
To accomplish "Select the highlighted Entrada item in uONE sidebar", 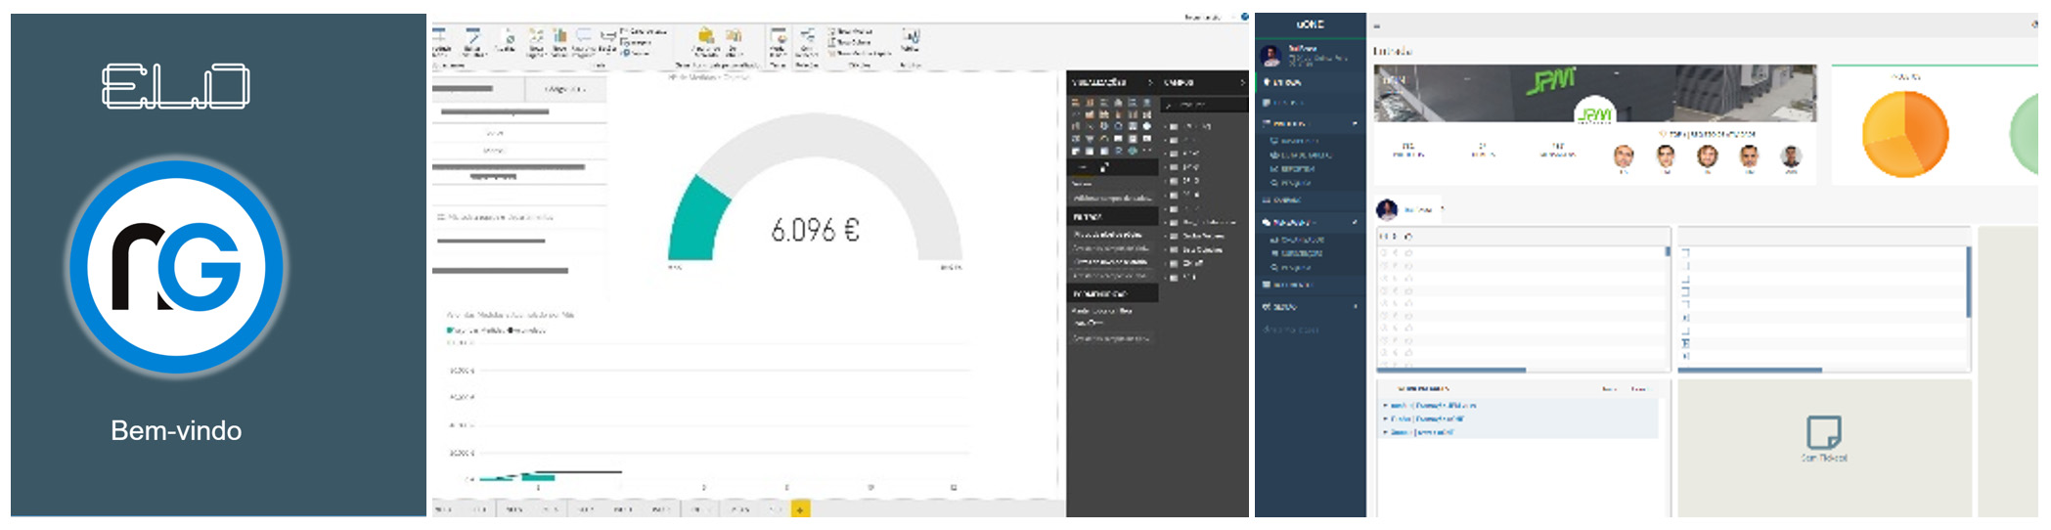I will point(1310,82).
